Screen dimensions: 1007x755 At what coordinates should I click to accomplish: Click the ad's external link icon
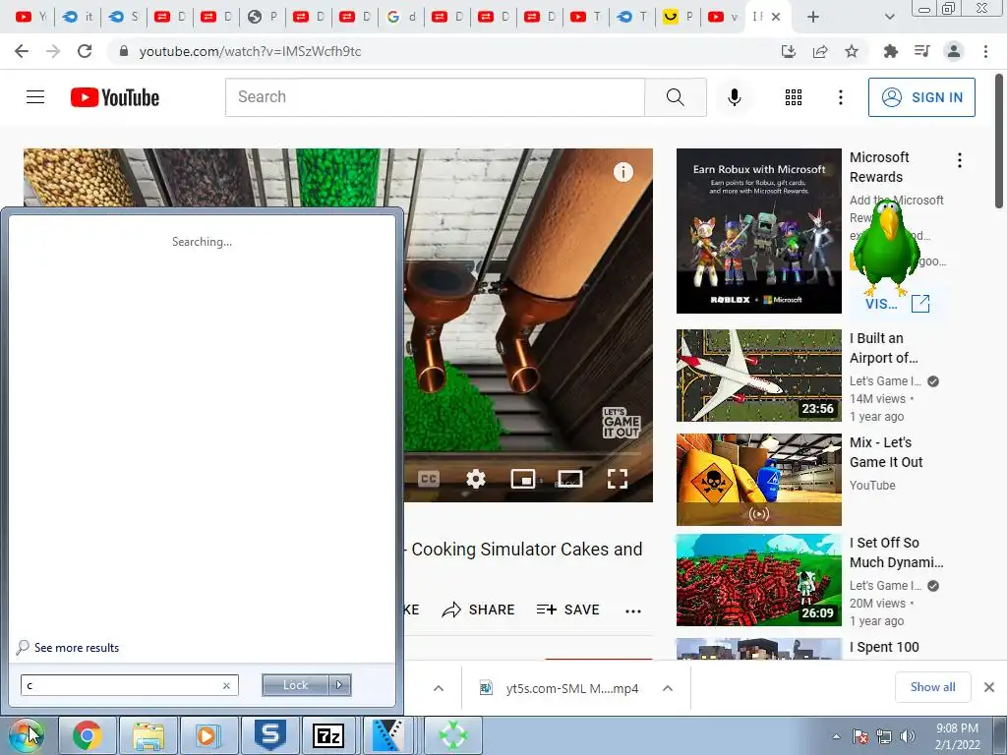(x=920, y=303)
